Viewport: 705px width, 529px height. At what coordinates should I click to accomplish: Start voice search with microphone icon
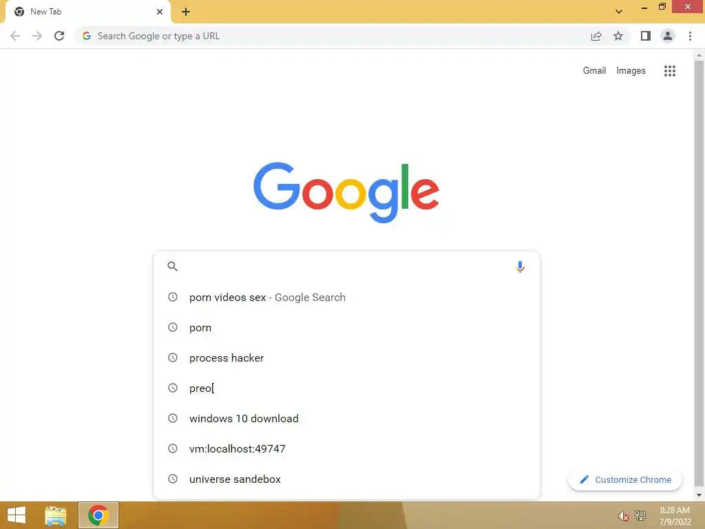coord(520,267)
